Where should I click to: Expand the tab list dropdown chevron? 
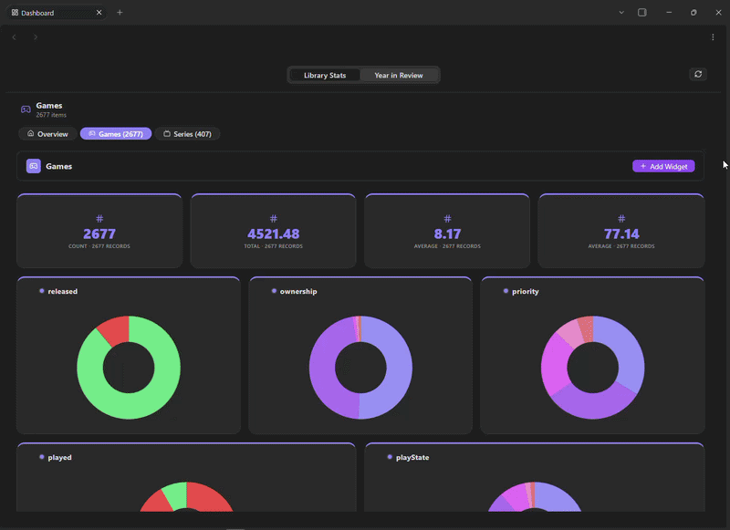[621, 13]
